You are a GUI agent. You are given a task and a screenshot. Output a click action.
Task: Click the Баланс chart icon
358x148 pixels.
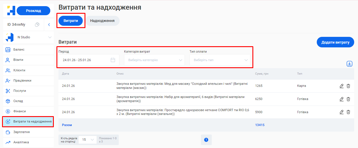click(8, 50)
